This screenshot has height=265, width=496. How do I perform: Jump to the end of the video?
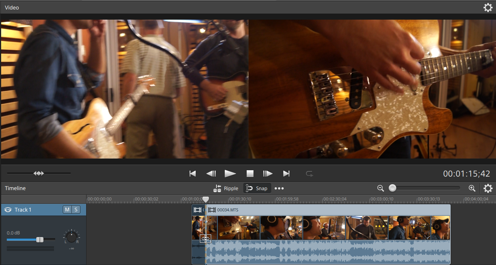[x=286, y=174]
